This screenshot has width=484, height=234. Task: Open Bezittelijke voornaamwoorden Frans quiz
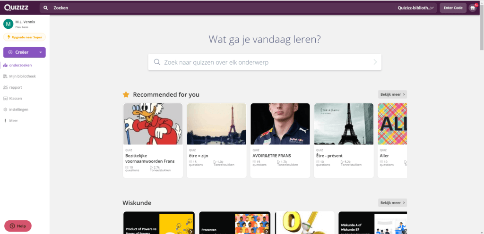(153, 140)
